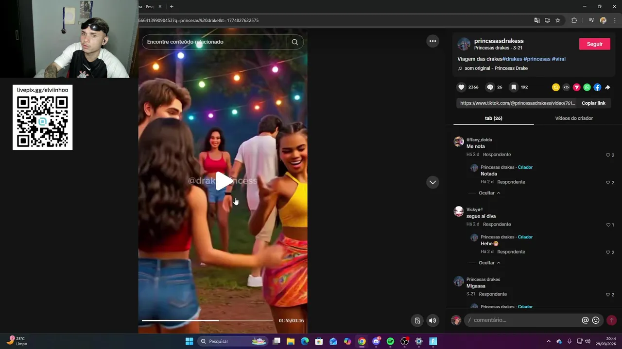Open the princesasdrakess username
The height and width of the screenshot is (349, 622).
tap(499, 41)
